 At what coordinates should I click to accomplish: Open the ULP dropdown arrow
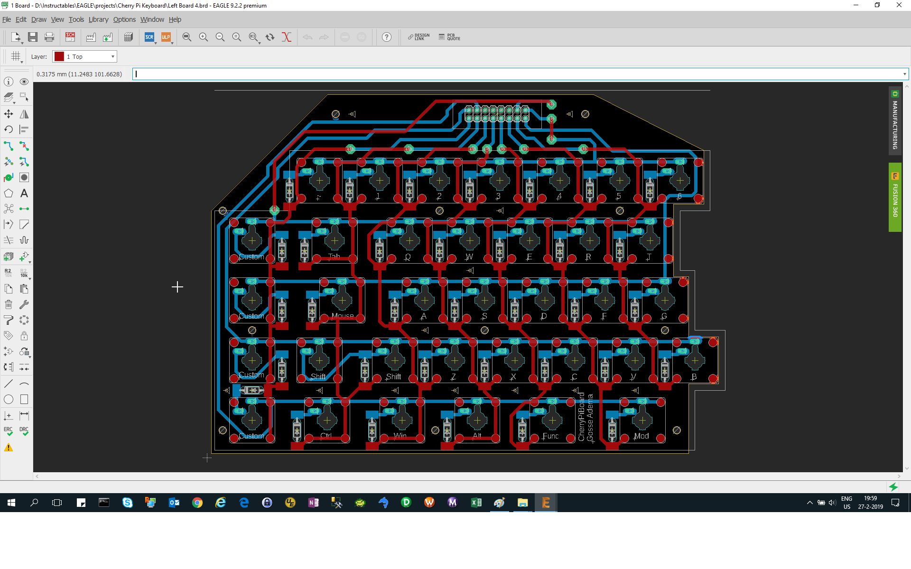[x=172, y=43]
